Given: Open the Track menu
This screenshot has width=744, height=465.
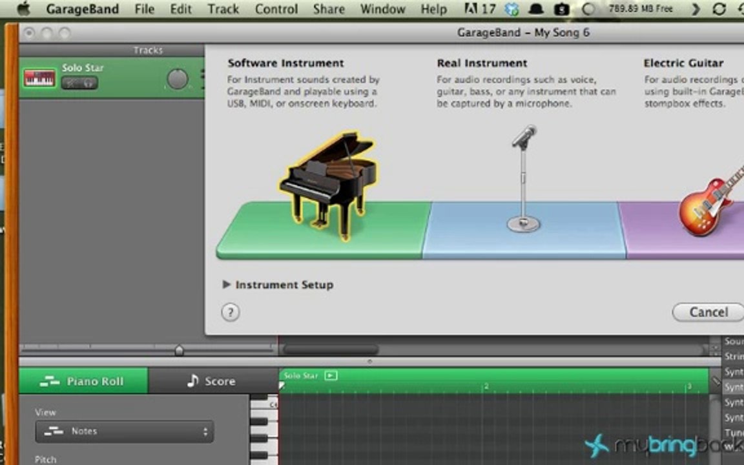Looking at the screenshot, I should pyautogui.click(x=223, y=9).
